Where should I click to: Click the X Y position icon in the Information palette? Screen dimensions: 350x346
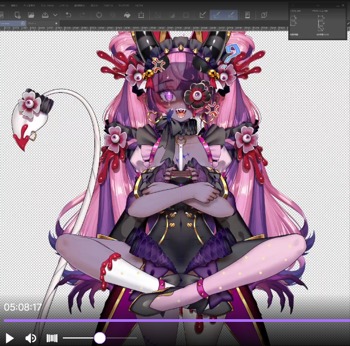(293, 20)
